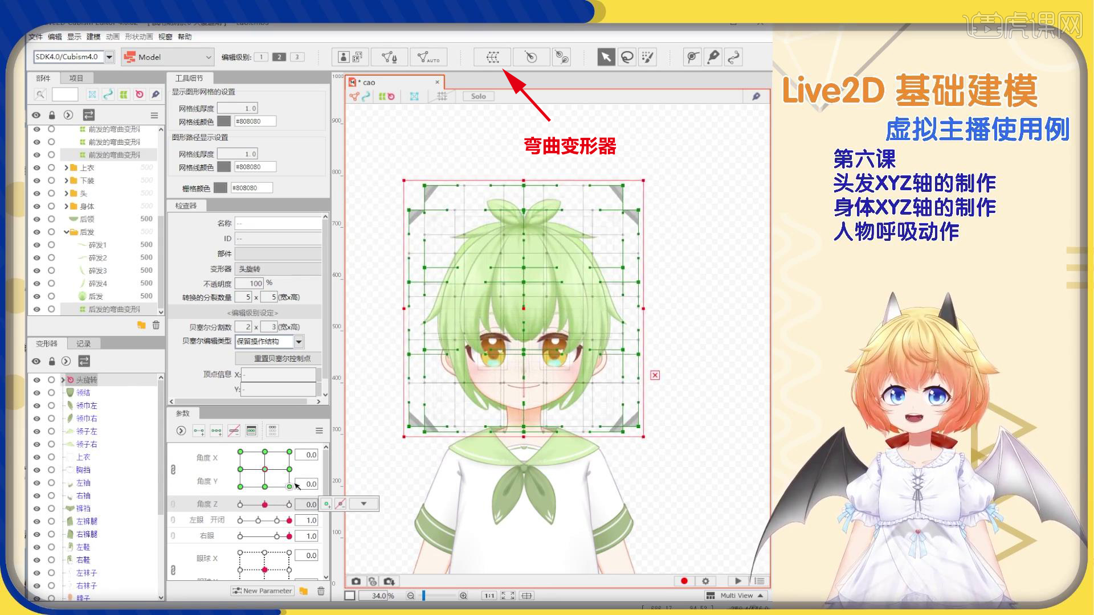
Task: Click the Auto mesh generation tool
Action: (x=428, y=57)
